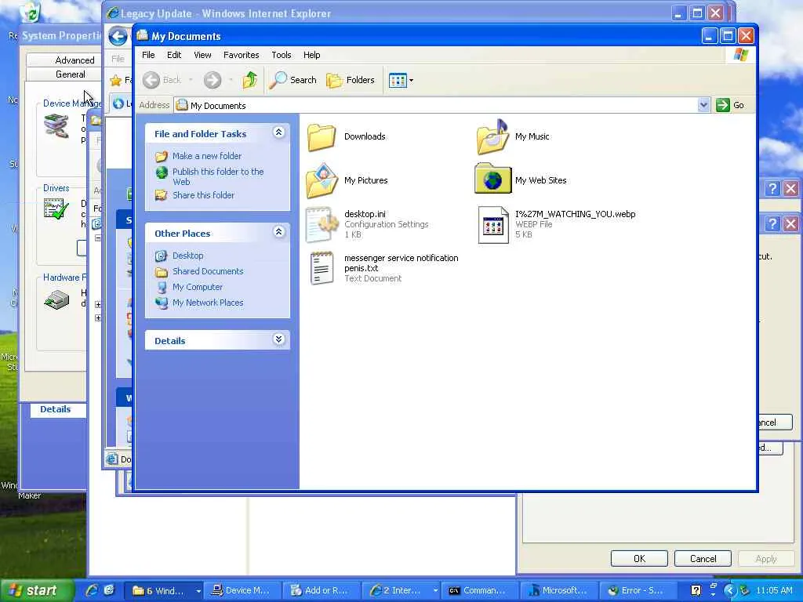This screenshot has width=803, height=602.
Task: Open My Computer from Other Places
Action: click(x=197, y=287)
